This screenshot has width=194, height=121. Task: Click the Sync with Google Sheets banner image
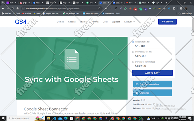[x=72, y=68]
